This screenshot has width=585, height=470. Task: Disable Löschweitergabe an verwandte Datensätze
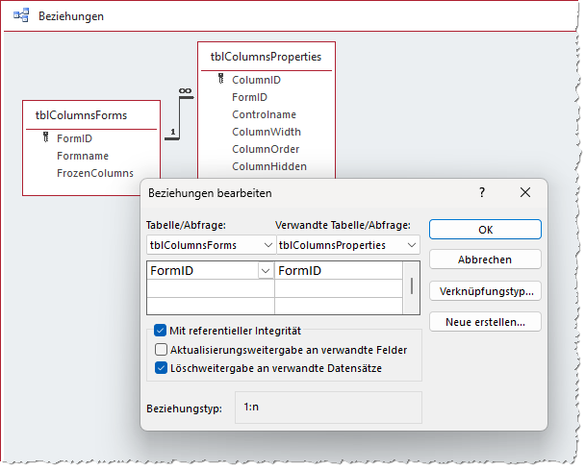tap(162, 366)
